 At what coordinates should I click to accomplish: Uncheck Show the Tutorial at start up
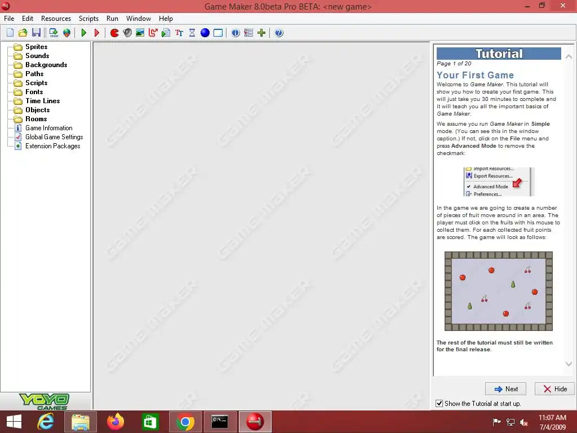[x=440, y=404]
